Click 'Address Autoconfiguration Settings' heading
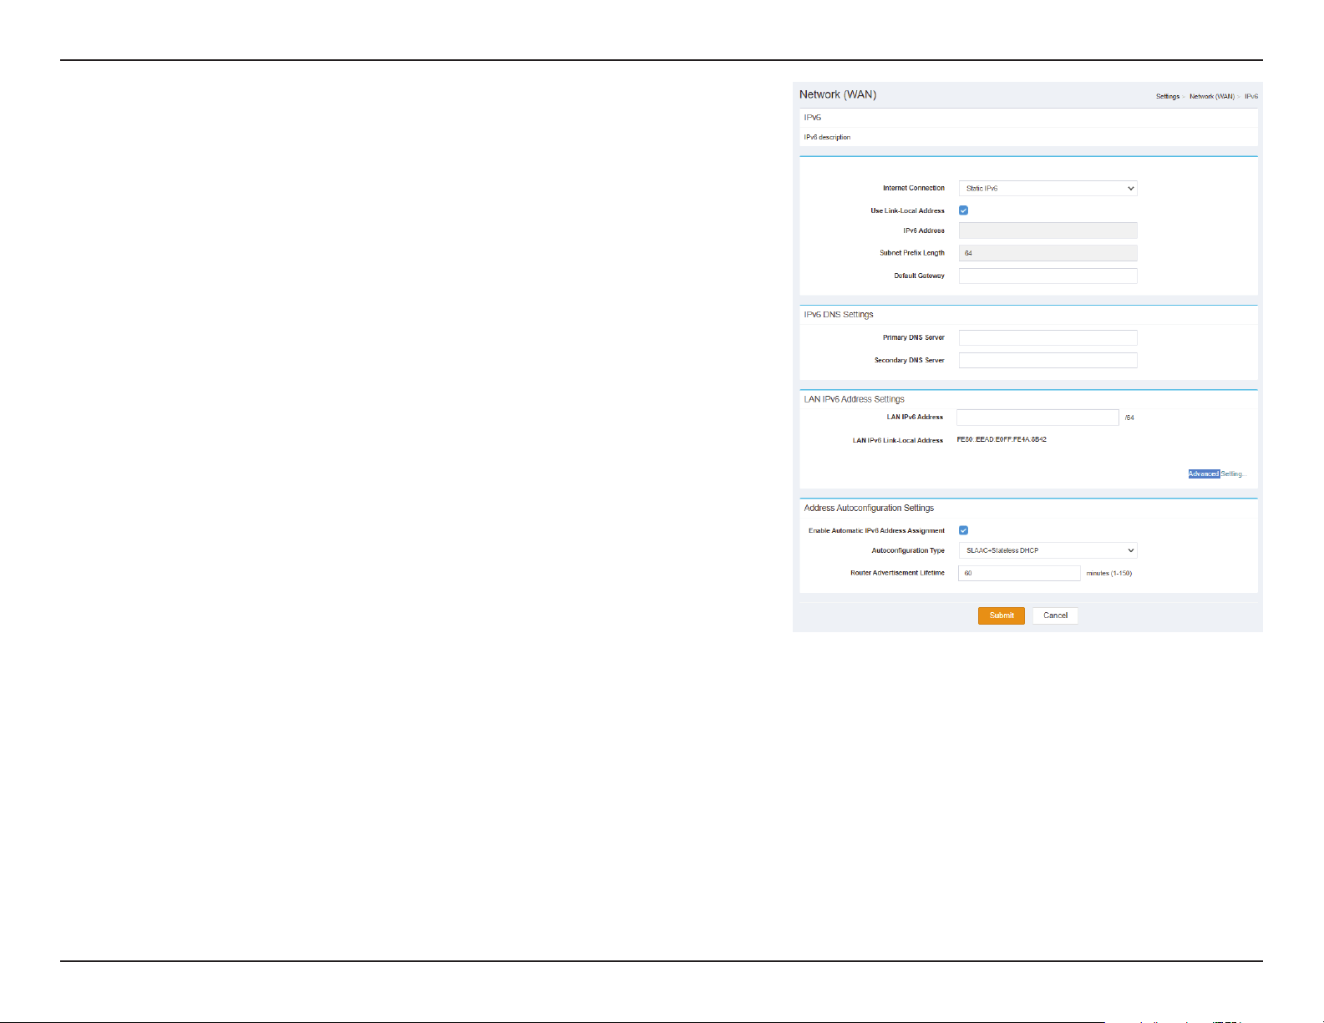The height and width of the screenshot is (1023, 1324). pyautogui.click(x=869, y=508)
